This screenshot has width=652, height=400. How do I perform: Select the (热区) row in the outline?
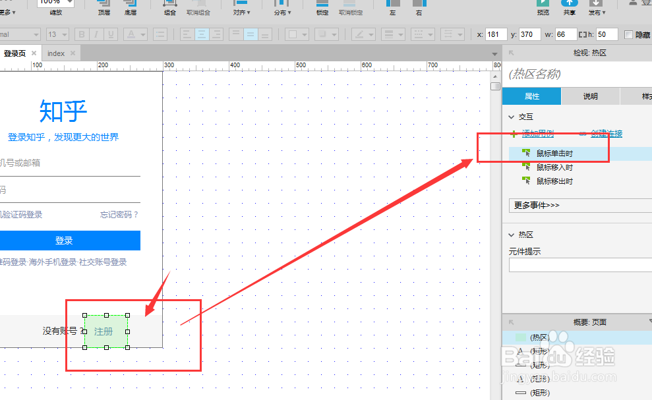[x=578, y=337]
